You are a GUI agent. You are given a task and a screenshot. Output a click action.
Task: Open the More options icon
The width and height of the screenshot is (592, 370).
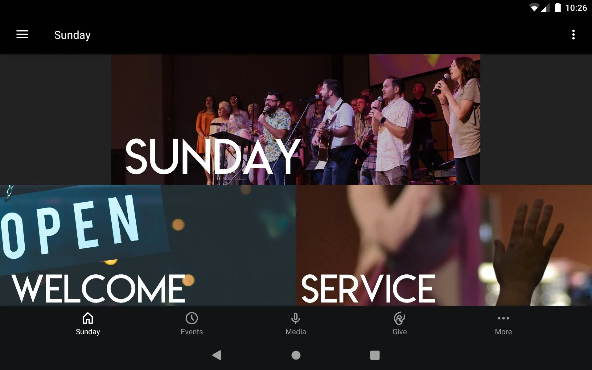[x=574, y=35]
